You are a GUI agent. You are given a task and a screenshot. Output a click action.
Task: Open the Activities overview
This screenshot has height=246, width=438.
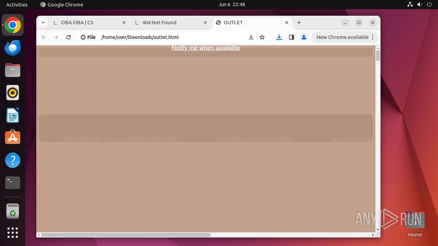coord(17,4)
